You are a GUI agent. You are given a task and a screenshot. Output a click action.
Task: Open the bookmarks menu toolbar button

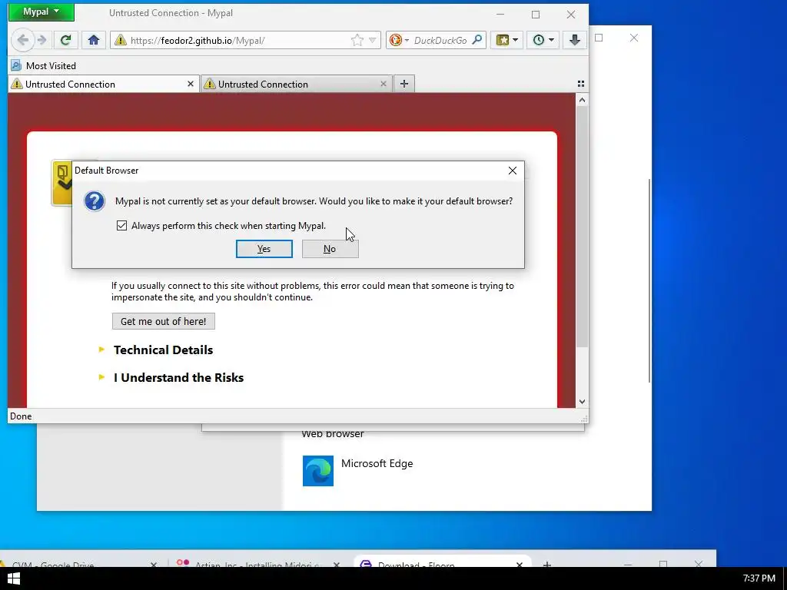[507, 40]
